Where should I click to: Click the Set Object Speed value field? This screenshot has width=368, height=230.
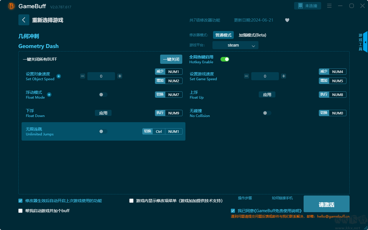(x=101, y=76)
